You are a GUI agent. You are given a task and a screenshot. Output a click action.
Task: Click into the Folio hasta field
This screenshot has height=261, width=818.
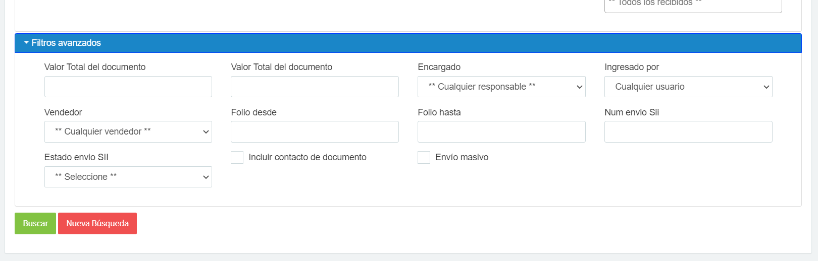point(501,132)
